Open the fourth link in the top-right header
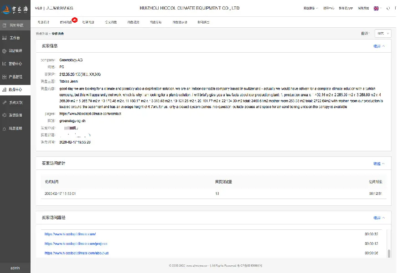This screenshot has height=273, width=397. [x=363, y=8]
